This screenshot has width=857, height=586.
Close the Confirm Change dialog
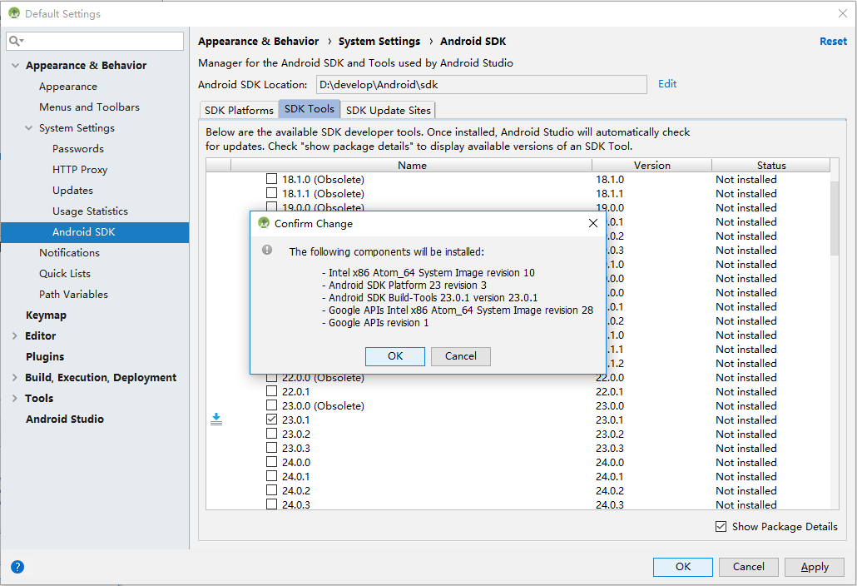[593, 223]
